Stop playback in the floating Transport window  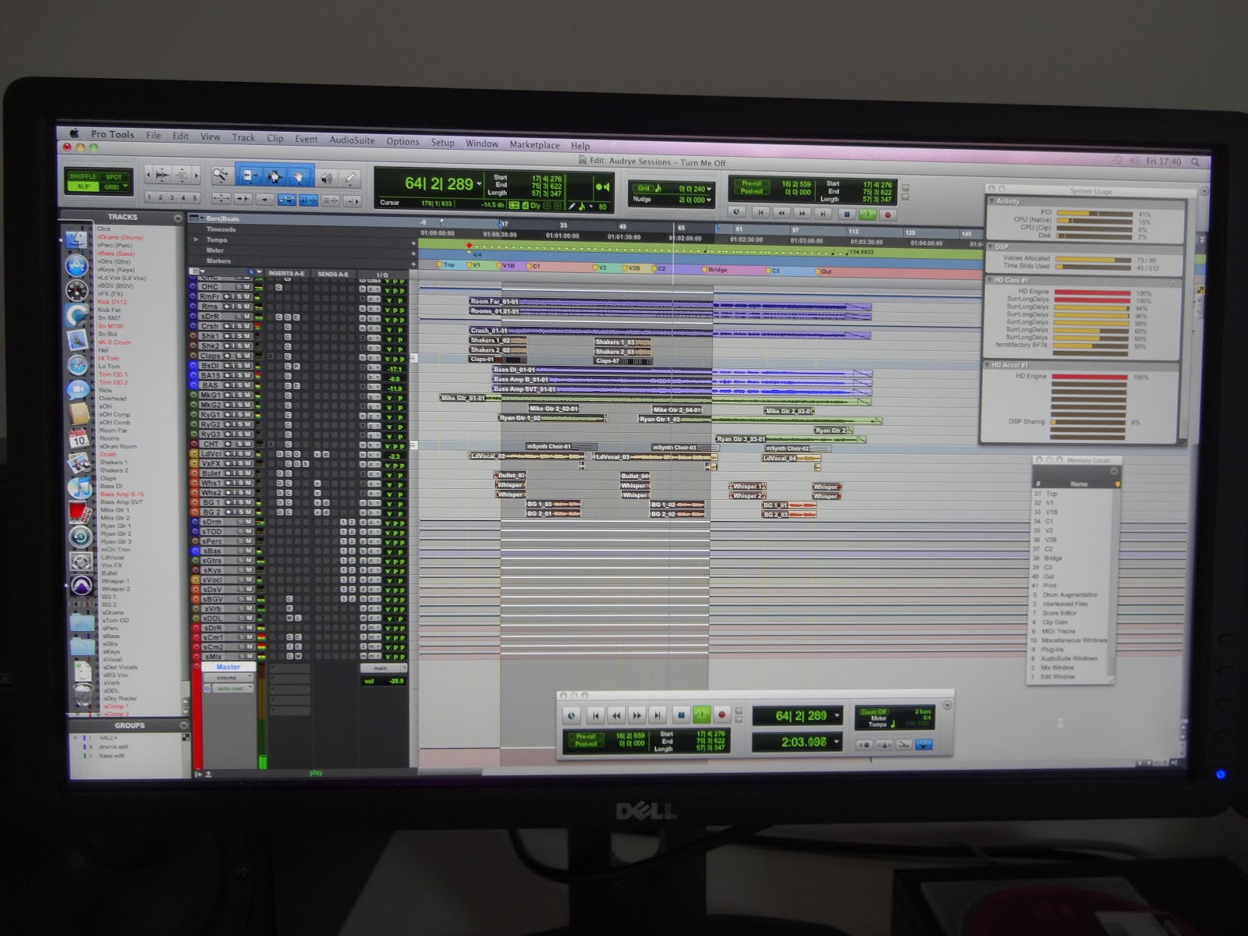coord(680,714)
